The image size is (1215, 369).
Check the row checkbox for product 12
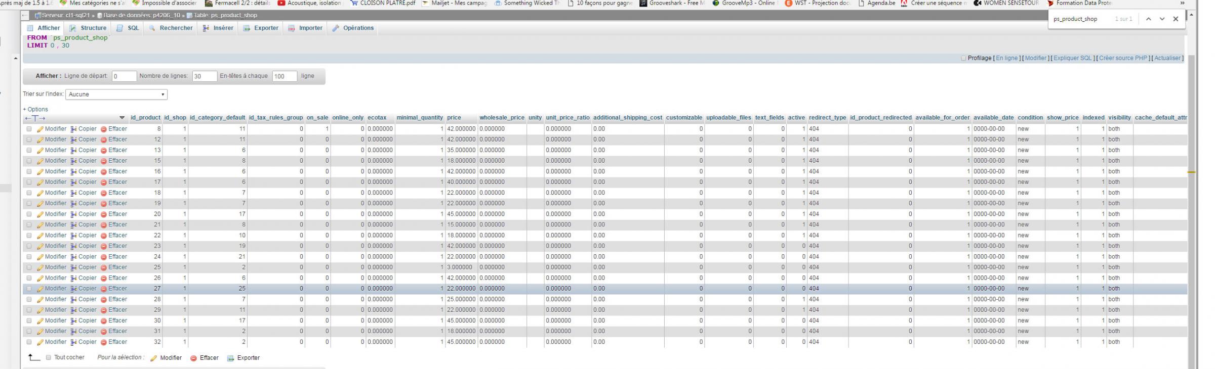(29, 140)
